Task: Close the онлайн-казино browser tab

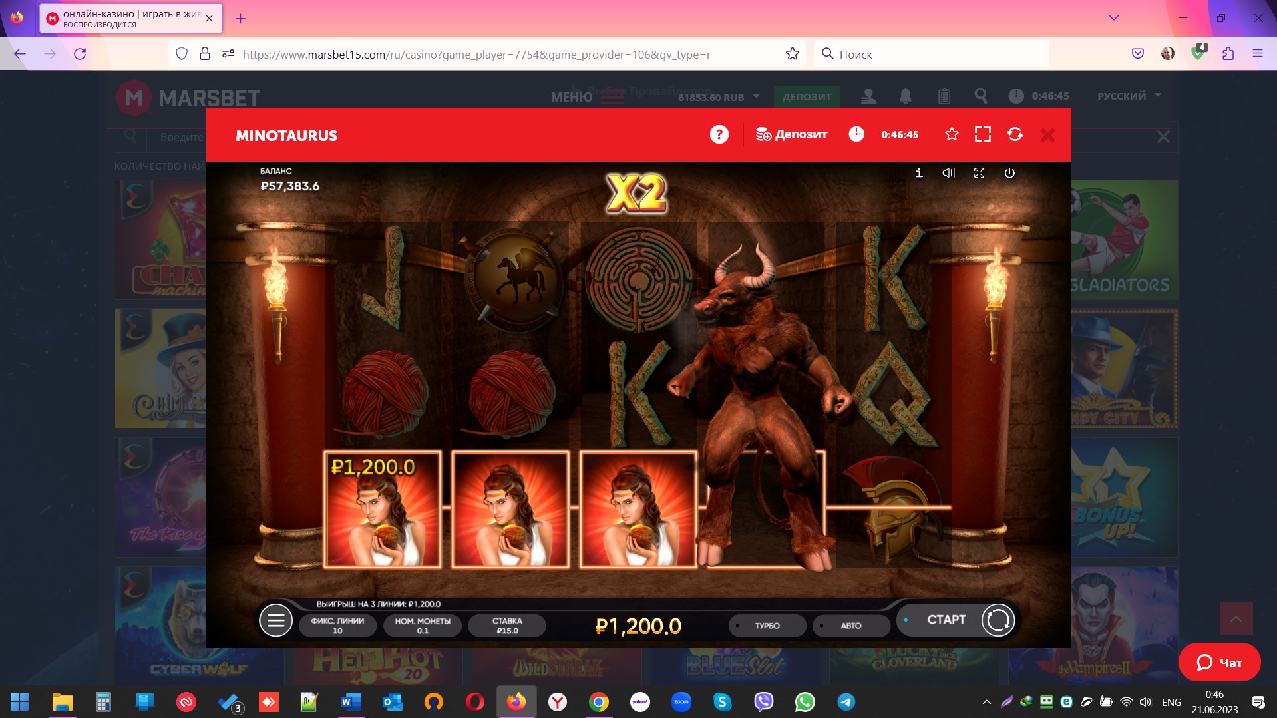Action: (210, 19)
